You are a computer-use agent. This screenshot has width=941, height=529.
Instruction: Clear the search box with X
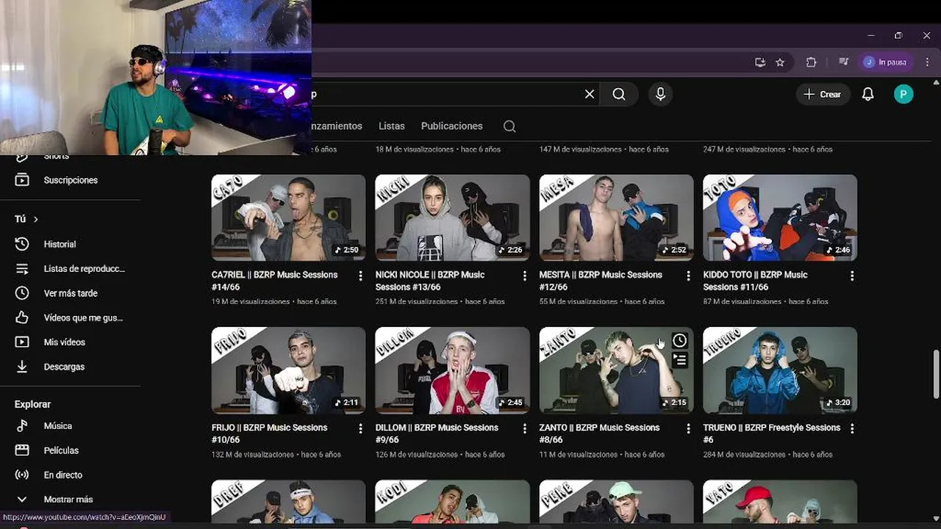tap(590, 94)
